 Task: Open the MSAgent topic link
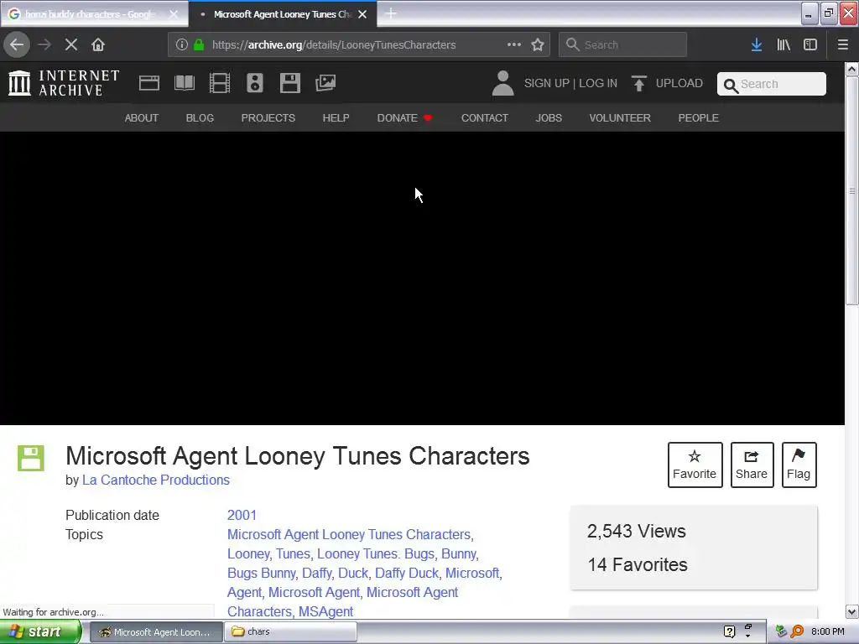(x=325, y=611)
